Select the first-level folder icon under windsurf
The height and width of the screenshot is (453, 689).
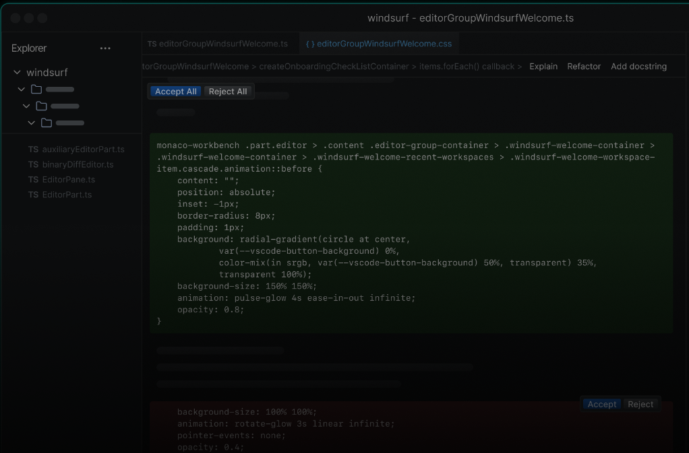coord(36,90)
